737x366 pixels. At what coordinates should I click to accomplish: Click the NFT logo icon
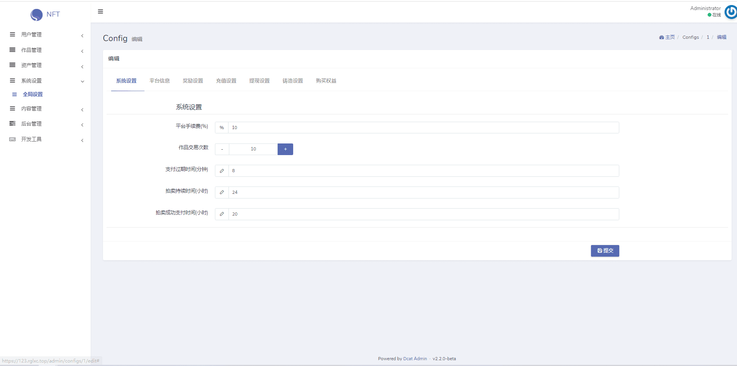[x=36, y=15]
